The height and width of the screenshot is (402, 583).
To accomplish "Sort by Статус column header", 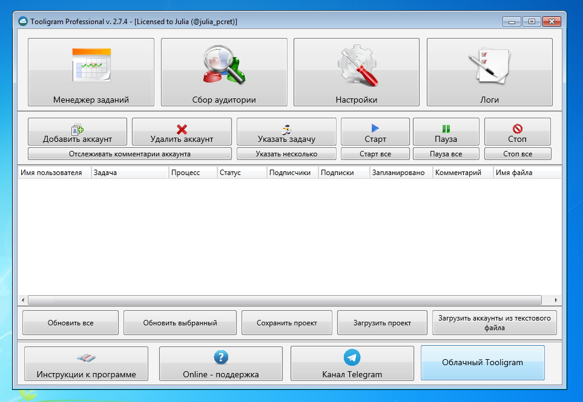I will click(x=242, y=173).
